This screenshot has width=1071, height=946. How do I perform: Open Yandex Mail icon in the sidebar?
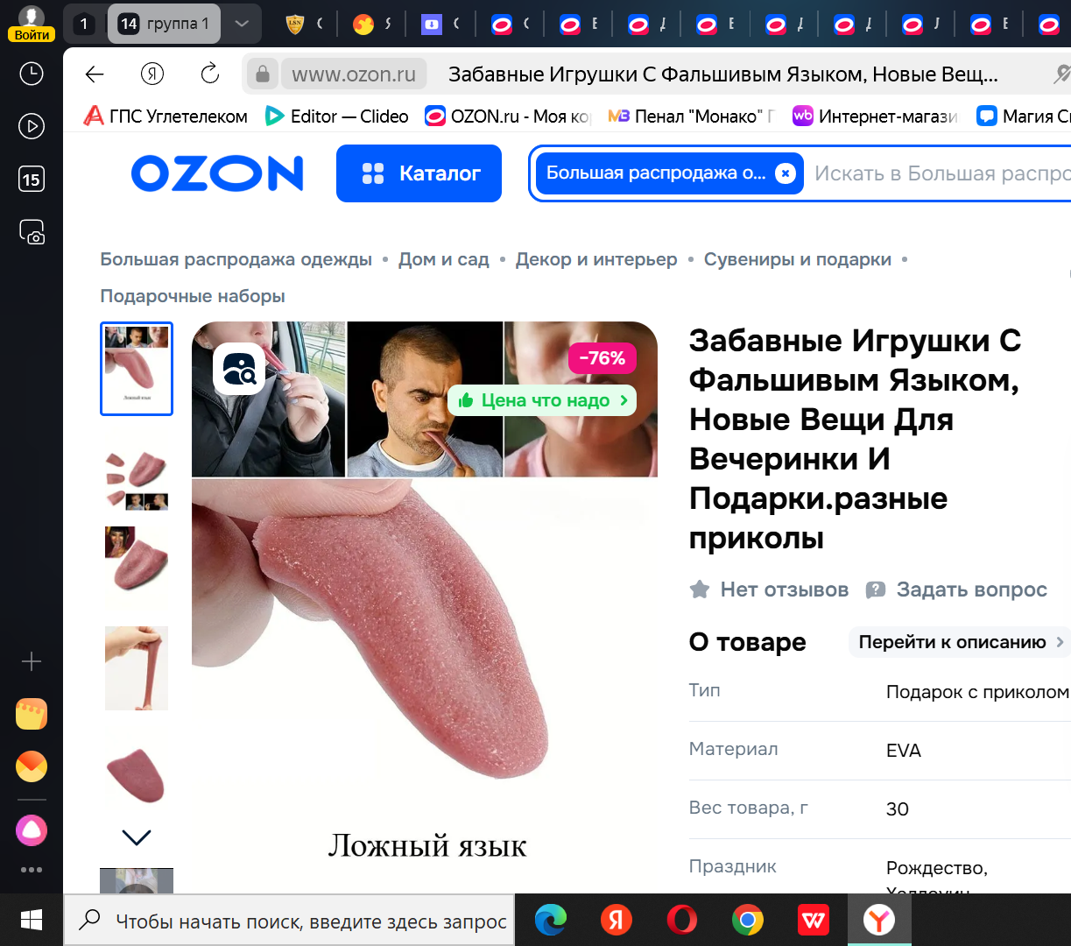(31, 766)
